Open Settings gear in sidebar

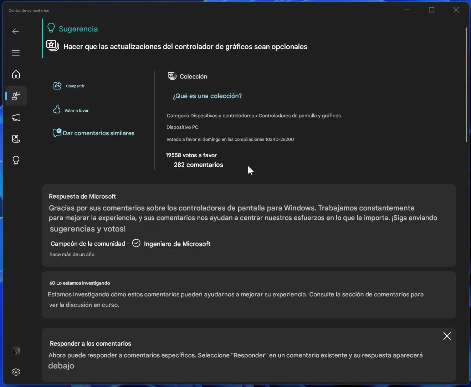pos(16,372)
